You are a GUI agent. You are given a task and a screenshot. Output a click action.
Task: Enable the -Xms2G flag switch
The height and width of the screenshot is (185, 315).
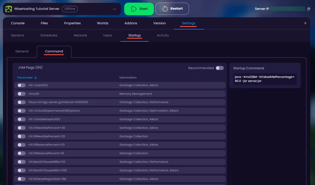[x=21, y=94]
